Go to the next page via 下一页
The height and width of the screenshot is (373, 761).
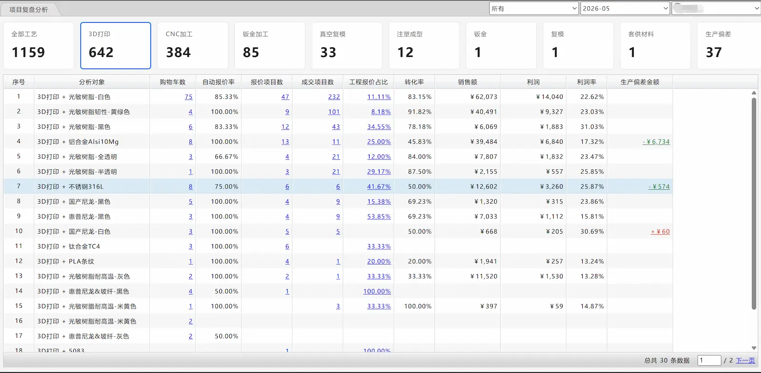(745, 361)
